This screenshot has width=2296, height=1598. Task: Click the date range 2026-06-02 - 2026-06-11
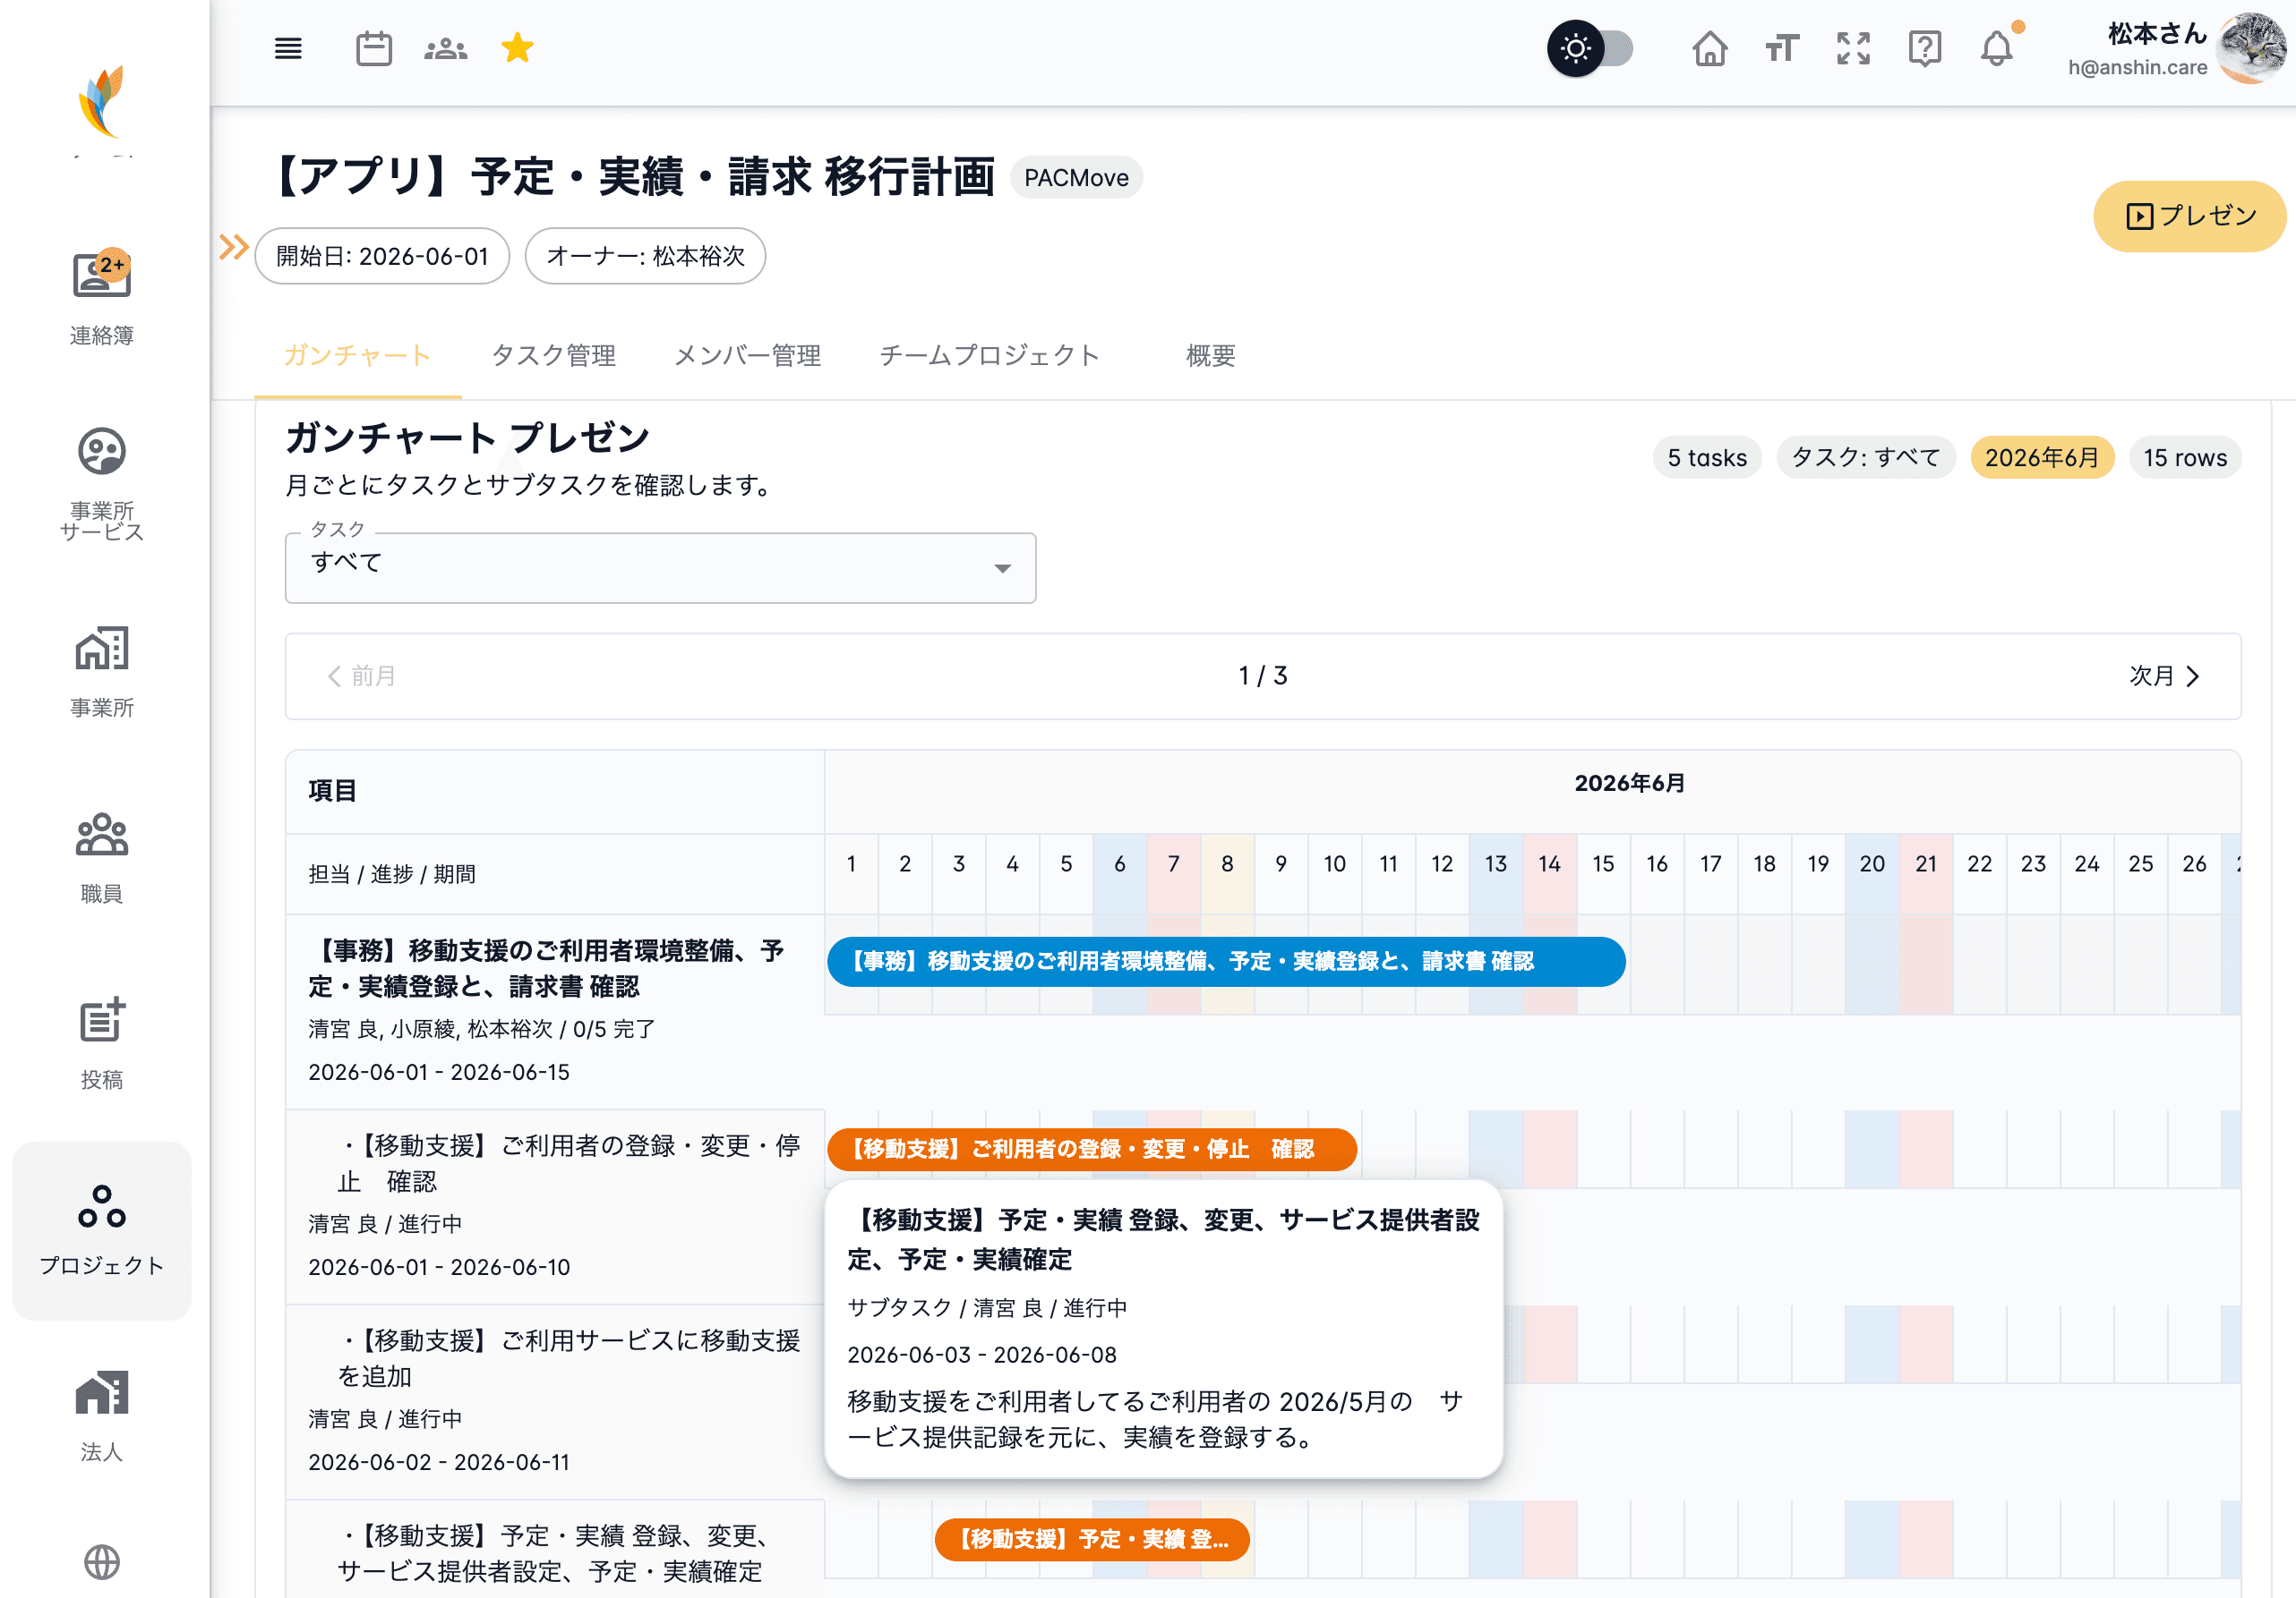(x=439, y=1462)
